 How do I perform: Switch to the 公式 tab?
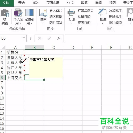pos(70,3)
